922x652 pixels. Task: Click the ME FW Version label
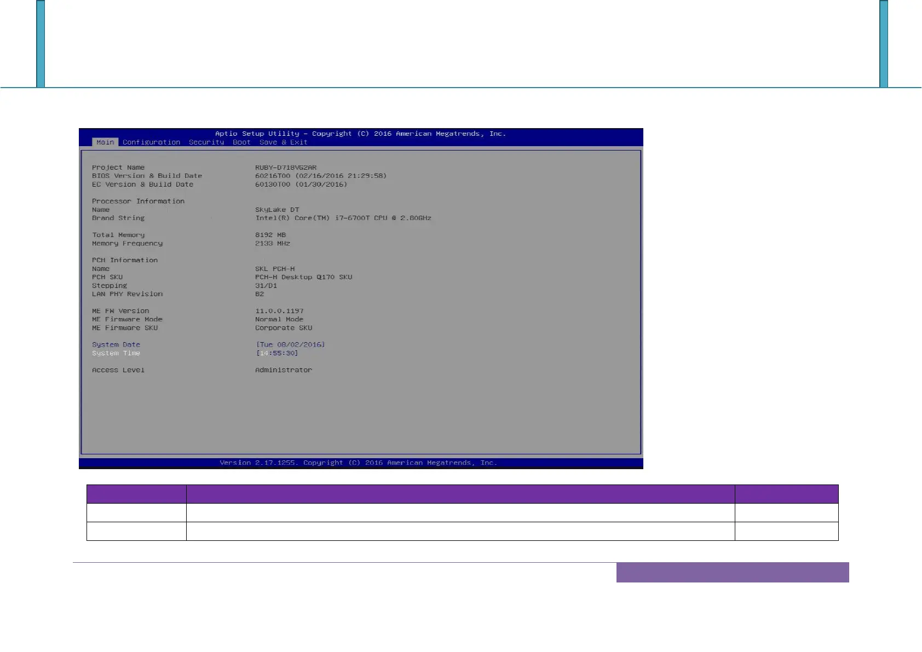[120, 311]
